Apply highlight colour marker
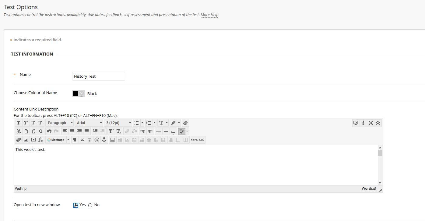Image resolution: width=425 pixels, height=221 pixels. click(x=173, y=123)
